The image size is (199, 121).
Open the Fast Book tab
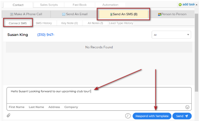[x=80, y=5]
